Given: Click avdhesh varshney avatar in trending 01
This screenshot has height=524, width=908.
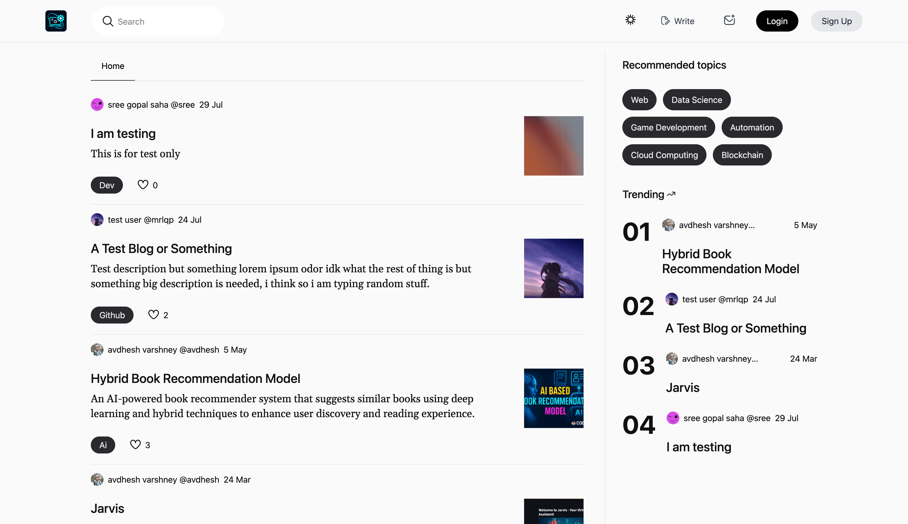Looking at the screenshot, I should pos(669,225).
